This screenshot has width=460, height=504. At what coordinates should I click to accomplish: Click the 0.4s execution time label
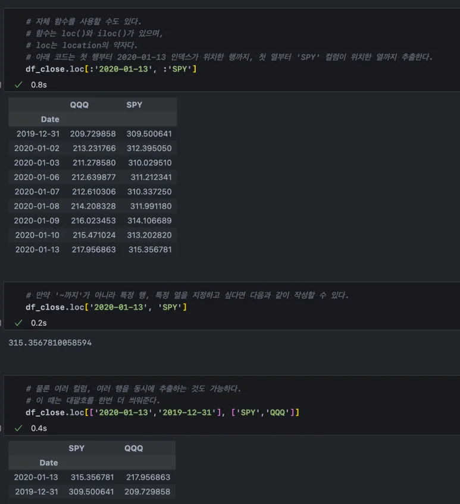[x=39, y=428]
